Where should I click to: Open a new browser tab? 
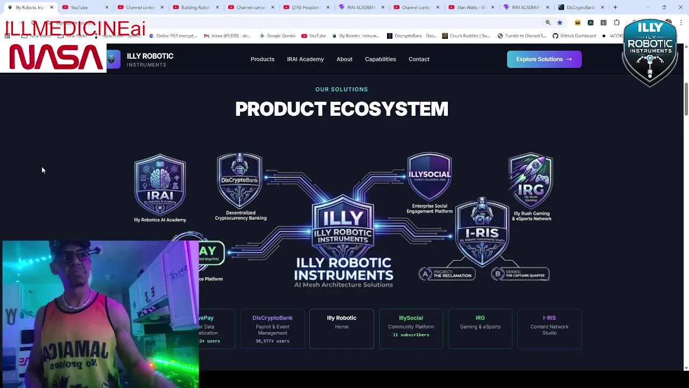(615, 8)
